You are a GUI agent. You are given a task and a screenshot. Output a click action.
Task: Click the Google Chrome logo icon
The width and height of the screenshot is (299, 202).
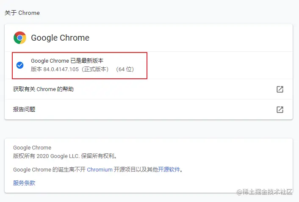20,38
